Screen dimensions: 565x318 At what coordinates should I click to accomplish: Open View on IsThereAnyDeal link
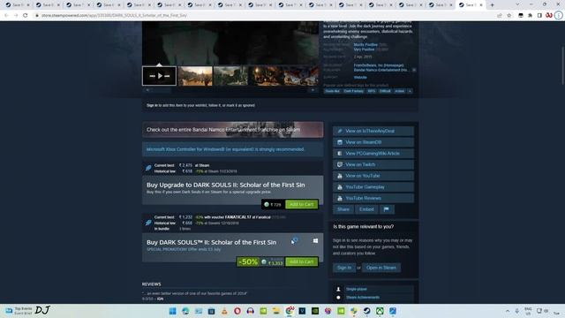tap(373, 131)
